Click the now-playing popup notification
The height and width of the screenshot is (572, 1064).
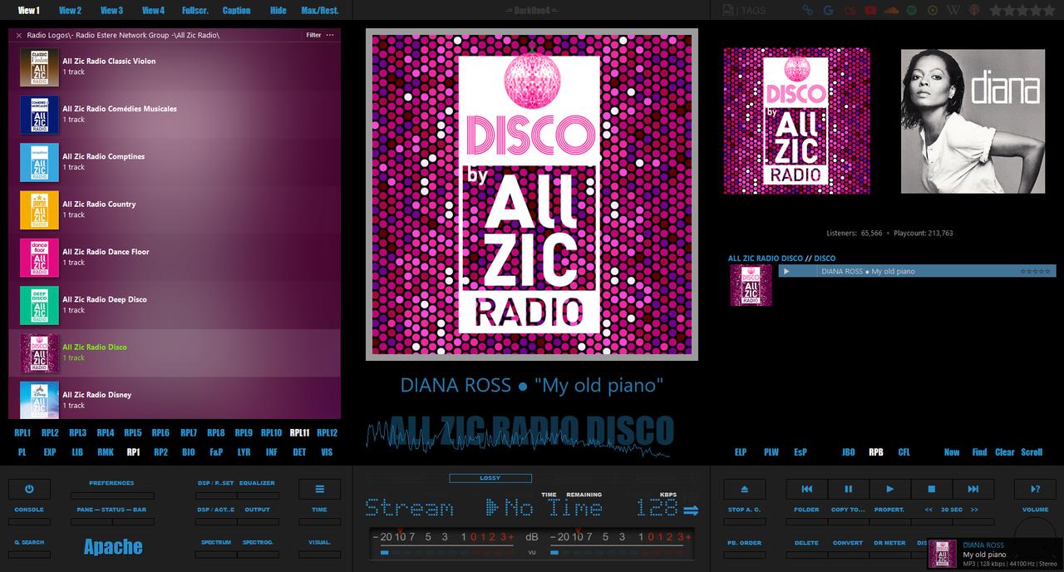pos(996,555)
